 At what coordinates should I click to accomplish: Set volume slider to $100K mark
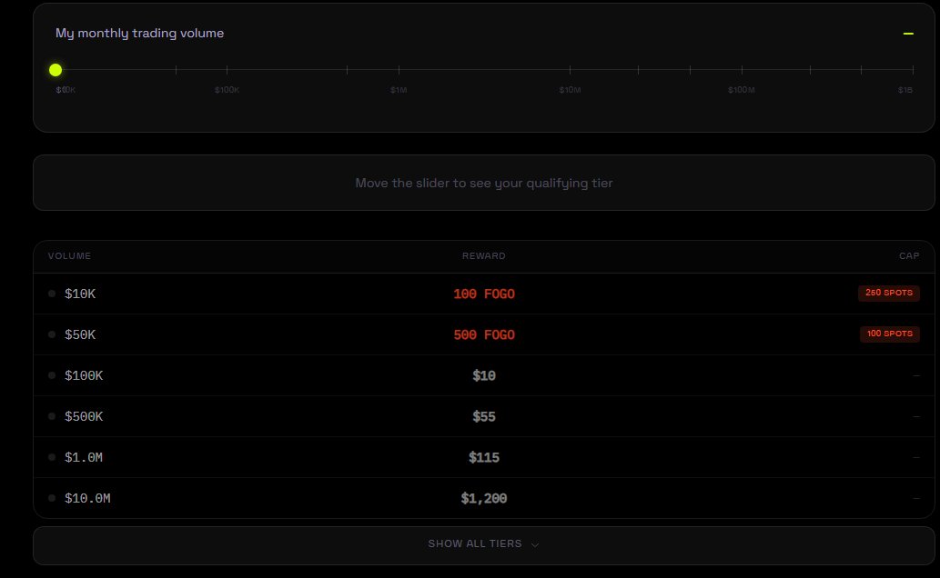(x=227, y=70)
